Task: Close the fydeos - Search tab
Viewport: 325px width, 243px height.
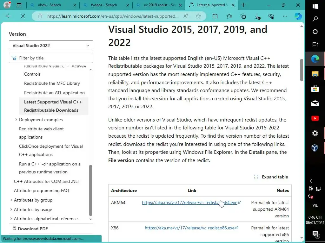Action: pyautogui.click(x=128, y=5)
